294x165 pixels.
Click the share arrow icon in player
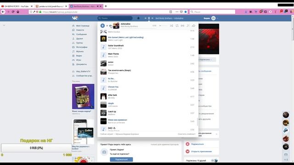point(193,26)
